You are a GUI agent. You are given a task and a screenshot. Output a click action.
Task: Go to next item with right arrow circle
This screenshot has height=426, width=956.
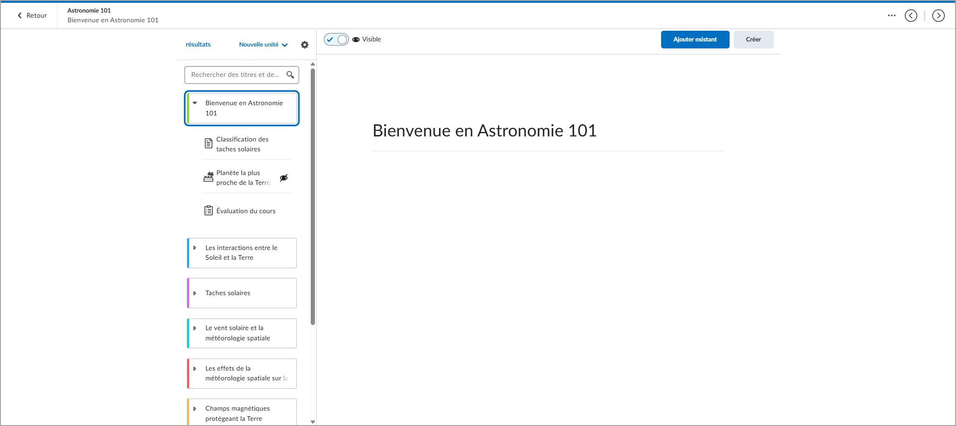pyautogui.click(x=938, y=15)
